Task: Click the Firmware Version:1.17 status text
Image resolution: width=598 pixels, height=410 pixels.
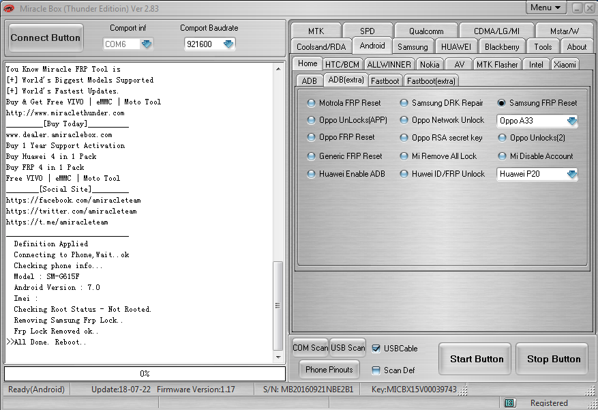Action: click(x=196, y=390)
